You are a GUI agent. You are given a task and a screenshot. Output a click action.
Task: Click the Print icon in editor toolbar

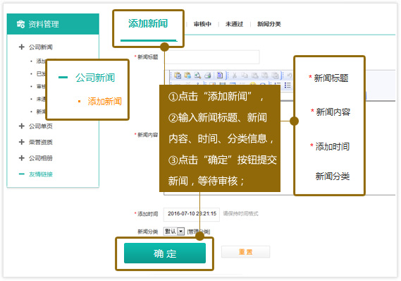[208, 76]
